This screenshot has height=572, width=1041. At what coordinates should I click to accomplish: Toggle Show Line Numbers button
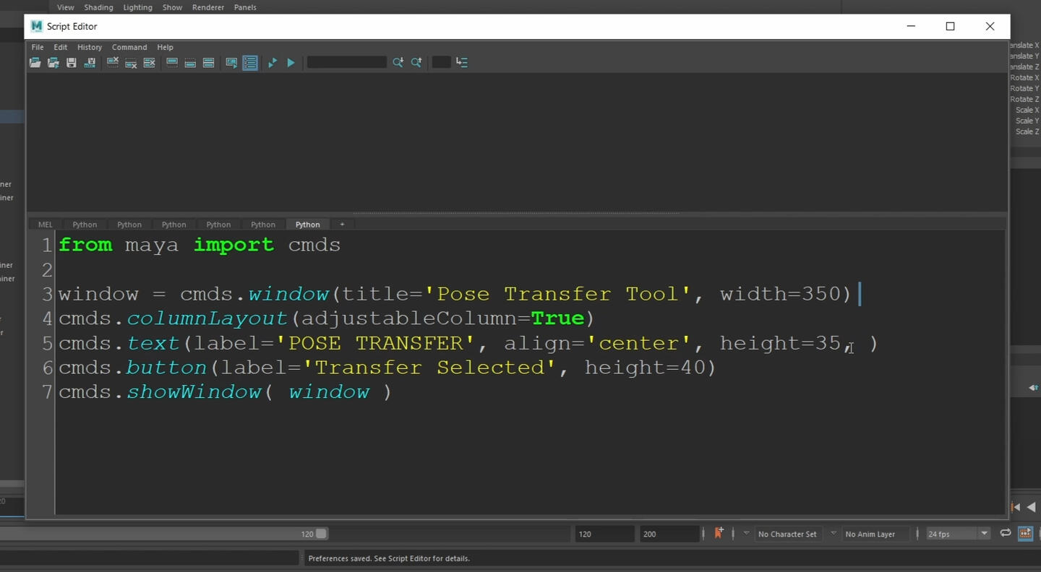pos(250,63)
